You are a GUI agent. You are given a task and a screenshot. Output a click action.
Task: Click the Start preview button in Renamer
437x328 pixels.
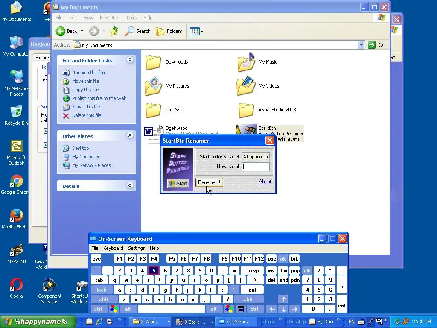(178, 183)
